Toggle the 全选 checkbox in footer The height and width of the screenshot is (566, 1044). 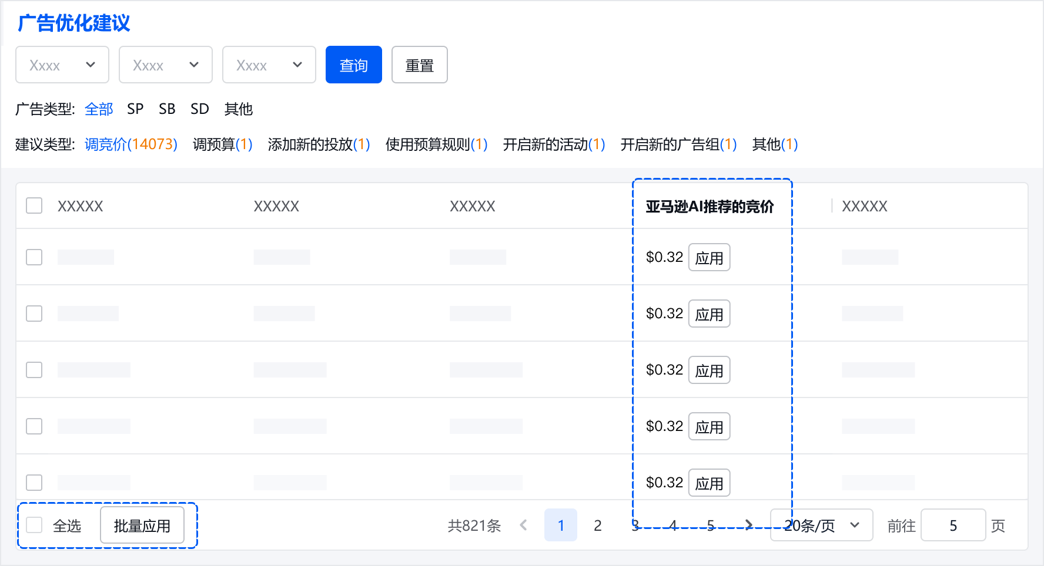pyautogui.click(x=34, y=525)
